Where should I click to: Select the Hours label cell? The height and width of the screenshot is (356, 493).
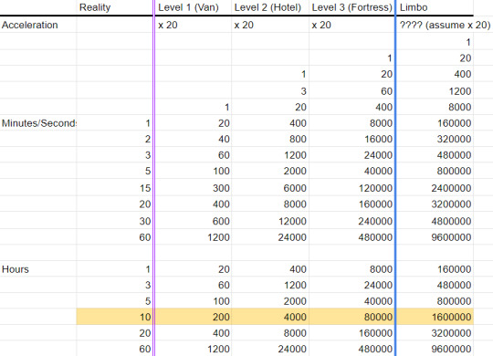point(38,269)
